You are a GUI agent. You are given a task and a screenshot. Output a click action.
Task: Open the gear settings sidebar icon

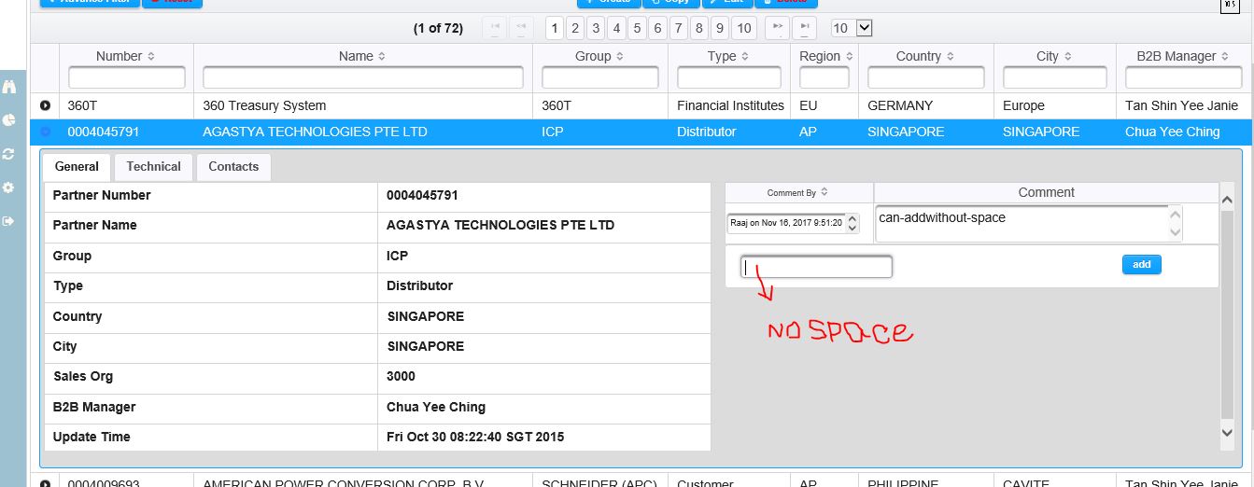click(x=9, y=188)
